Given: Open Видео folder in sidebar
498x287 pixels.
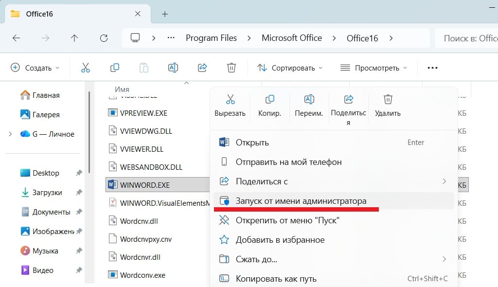Looking at the screenshot, I should pyautogui.click(x=37, y=270).
